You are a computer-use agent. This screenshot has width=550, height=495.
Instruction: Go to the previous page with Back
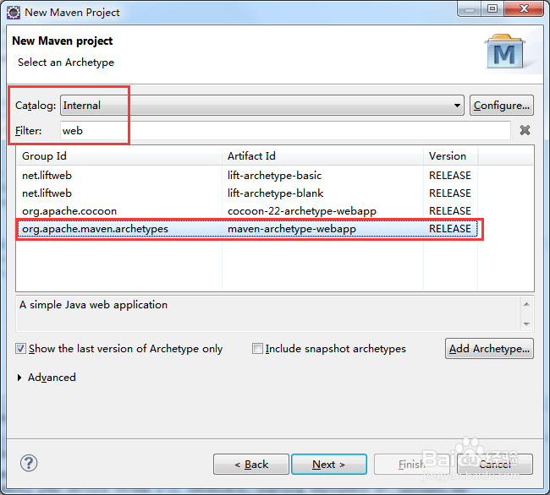(251, 465)
